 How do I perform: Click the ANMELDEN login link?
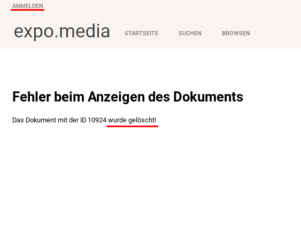tap(28, 6)
